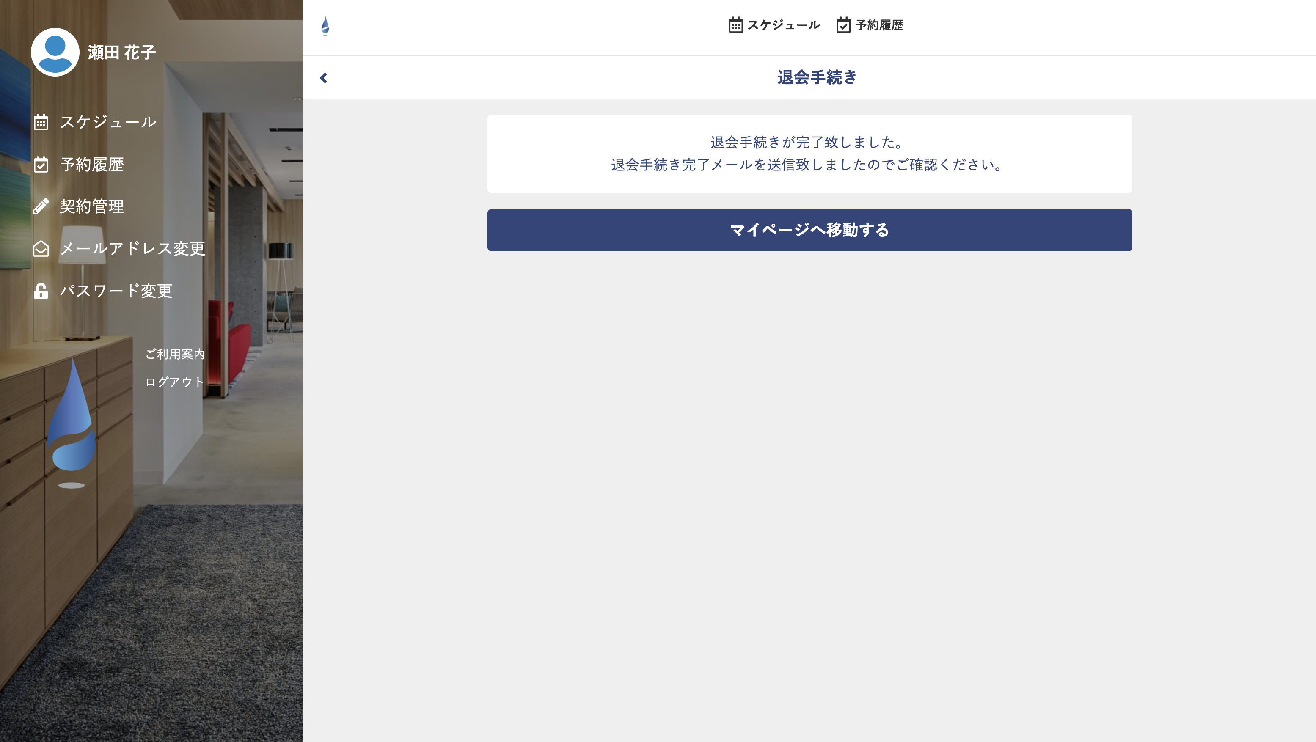Click the envelope icon beside メールアドレス変更
Viewport: 1316px width, 742px height.
pos(41,249)
